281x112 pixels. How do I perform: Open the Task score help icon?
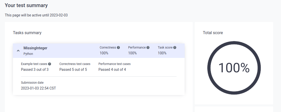[175, 48]
